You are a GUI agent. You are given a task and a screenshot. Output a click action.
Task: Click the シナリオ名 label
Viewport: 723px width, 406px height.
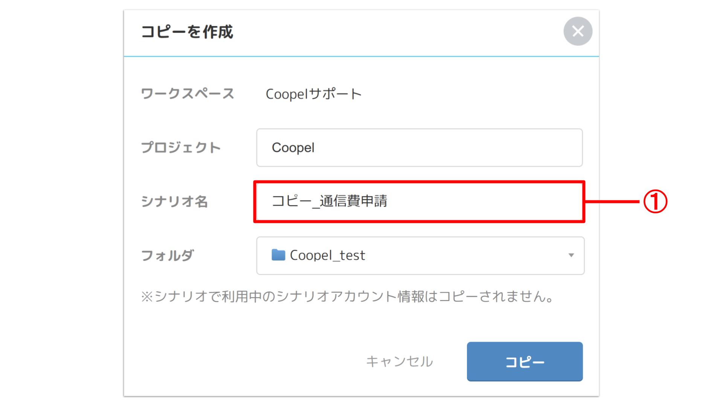coord(174,202)
